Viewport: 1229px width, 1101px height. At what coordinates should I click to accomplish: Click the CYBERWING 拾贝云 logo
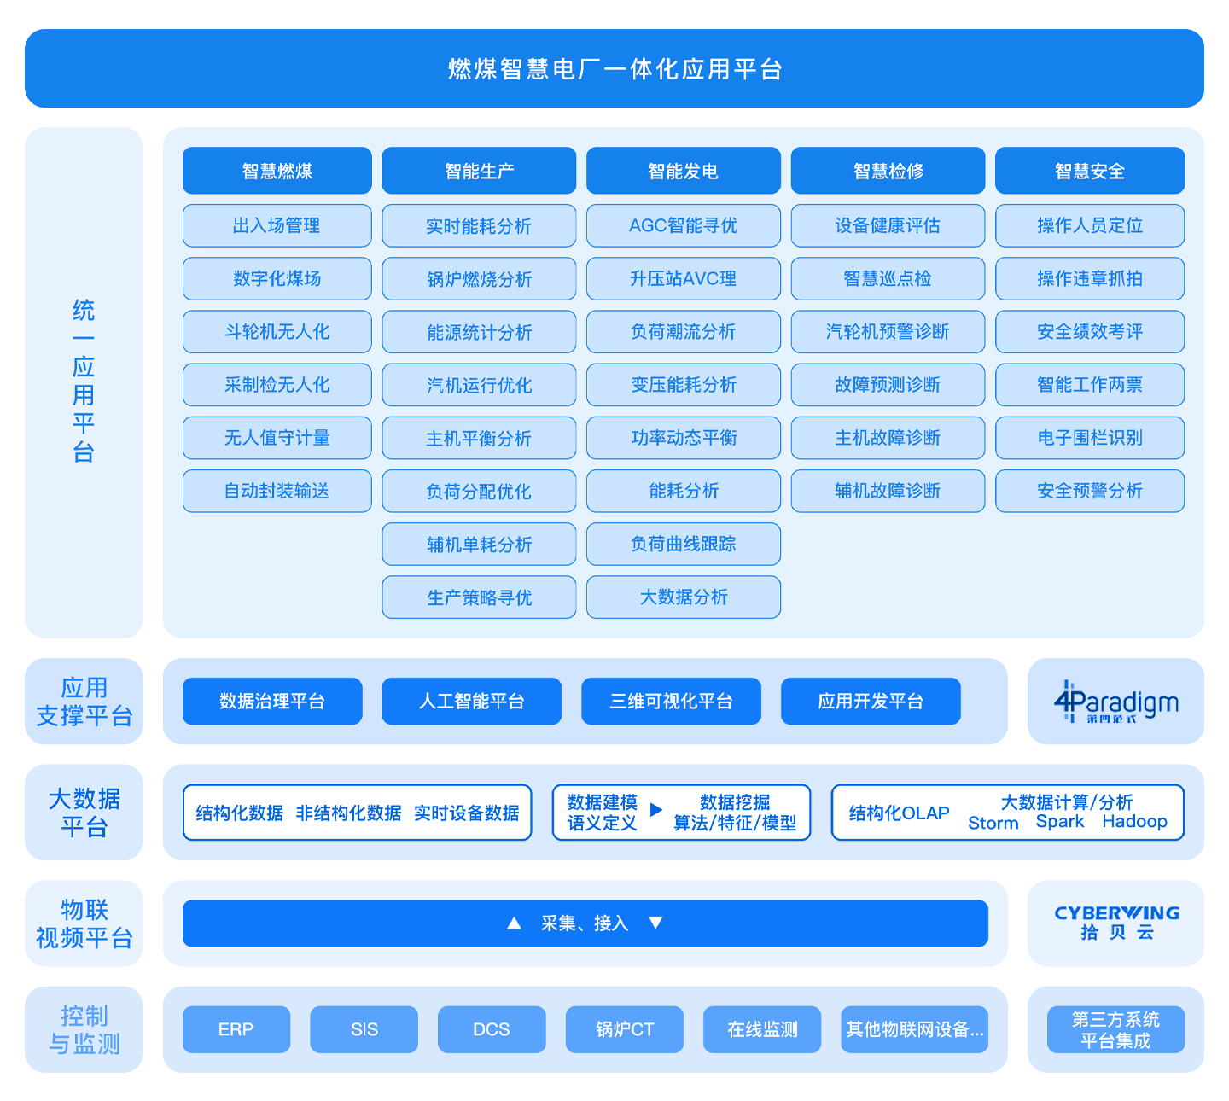(1116, 923)
